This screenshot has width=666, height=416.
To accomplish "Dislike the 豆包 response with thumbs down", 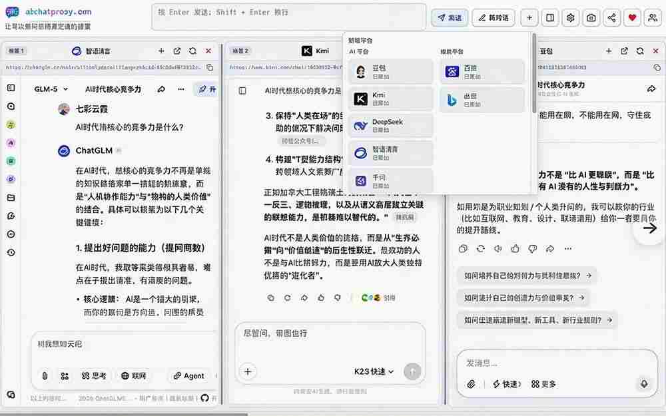I will (x=533, y=249).
